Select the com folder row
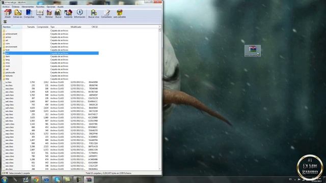 (50, 44)
